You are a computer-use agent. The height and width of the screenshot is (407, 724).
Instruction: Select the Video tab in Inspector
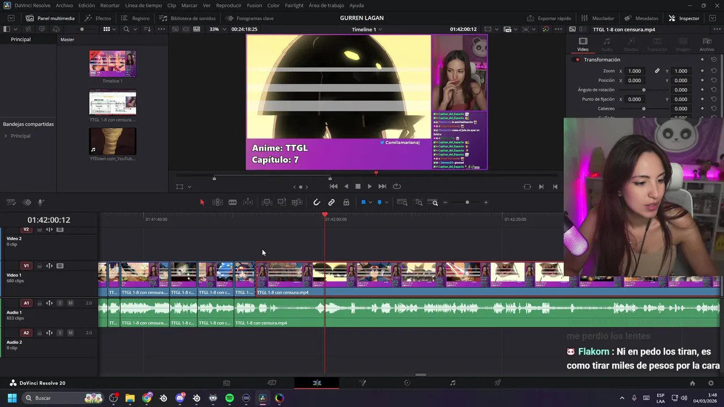[583, 45]
